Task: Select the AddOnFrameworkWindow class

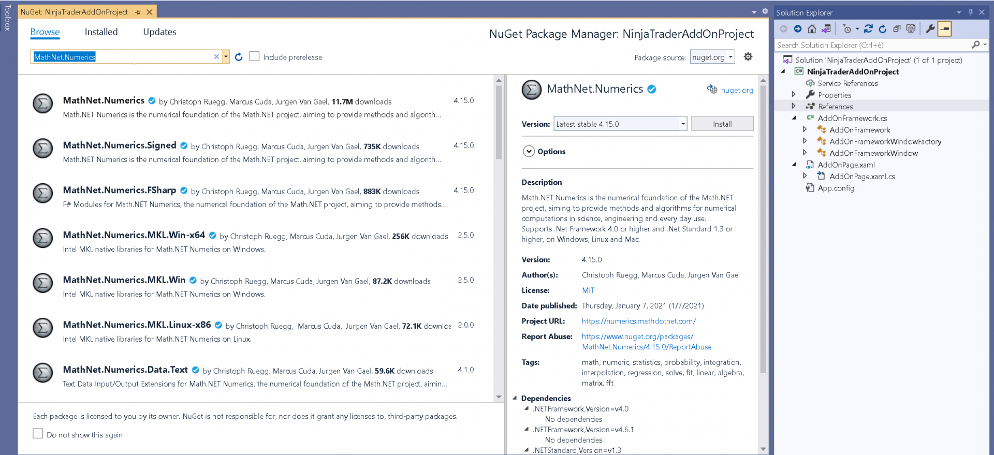Action: pos(873,153)
